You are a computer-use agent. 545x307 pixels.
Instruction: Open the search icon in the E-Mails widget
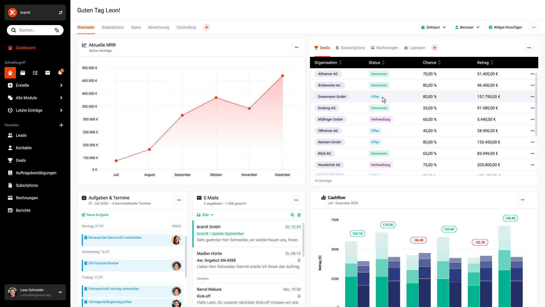[292, 215]
